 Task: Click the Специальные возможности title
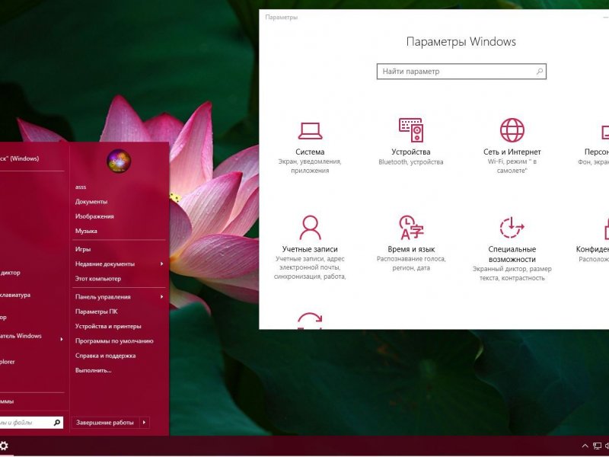(512, 254)
